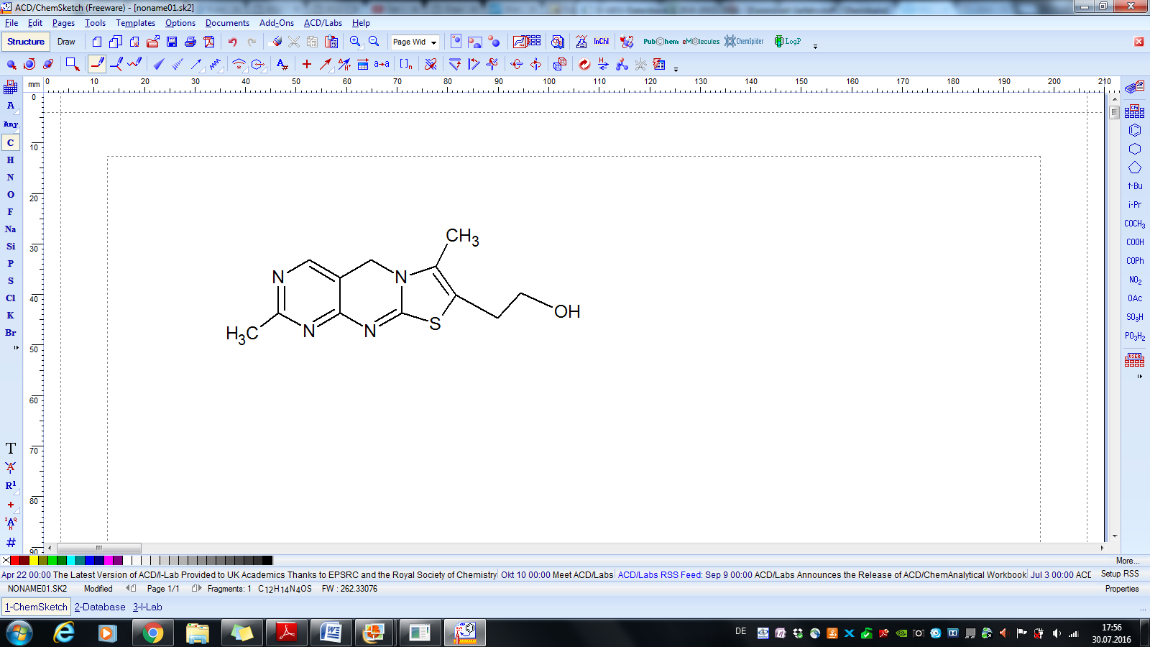Image resolution: width=1150 pixels, height=647 pixels.
Task: Select the reaction plus sign tool
Action: point(307,64)
